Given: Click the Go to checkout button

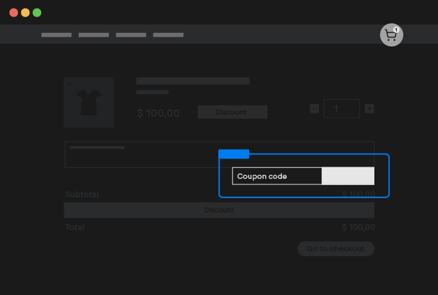Looking at the screenshot, I should pyautogui.click(x=335, y=249).
